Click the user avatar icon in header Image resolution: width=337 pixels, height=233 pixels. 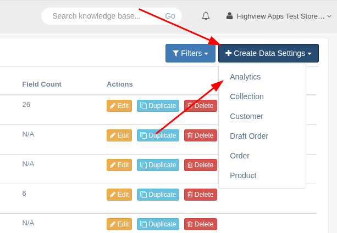230,16
